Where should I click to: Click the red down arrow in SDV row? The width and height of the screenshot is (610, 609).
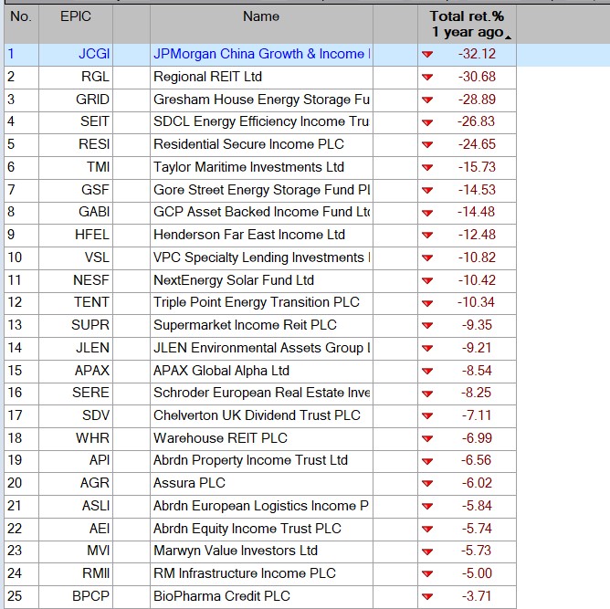click(427, 415)
